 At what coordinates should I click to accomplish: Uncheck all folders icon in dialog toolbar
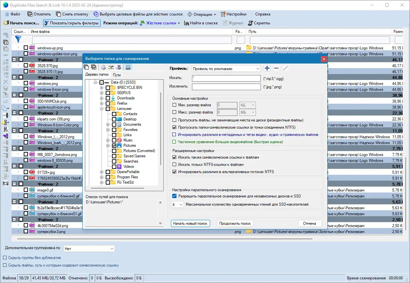point(86,67)
